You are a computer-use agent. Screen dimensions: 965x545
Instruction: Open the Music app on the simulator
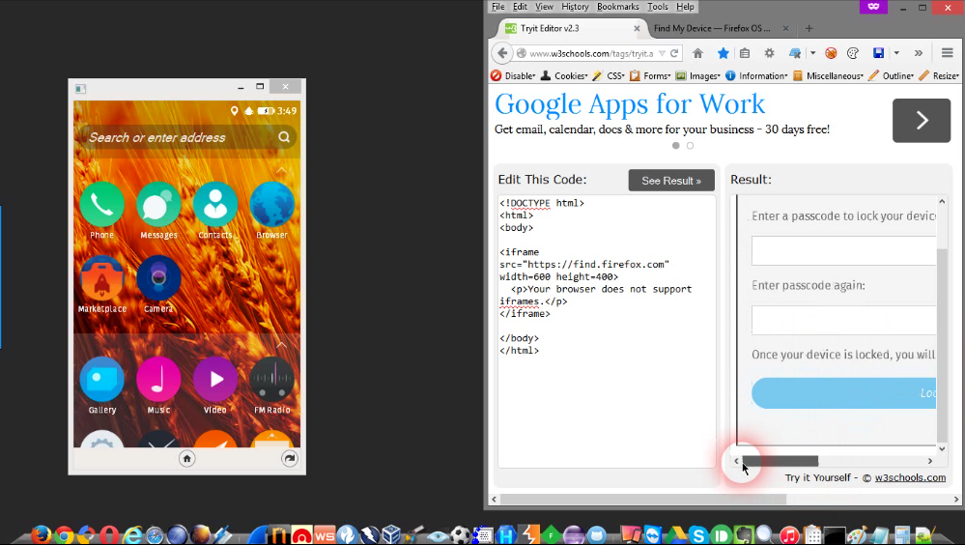coord(158,379)
